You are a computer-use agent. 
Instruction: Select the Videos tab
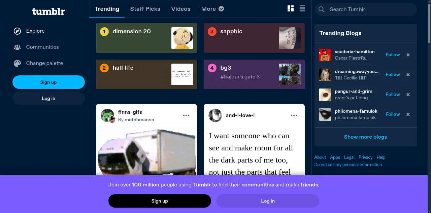pos(181,9)
